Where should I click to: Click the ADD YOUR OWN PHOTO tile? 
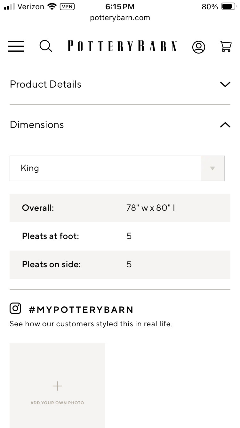tap(57, 403)
